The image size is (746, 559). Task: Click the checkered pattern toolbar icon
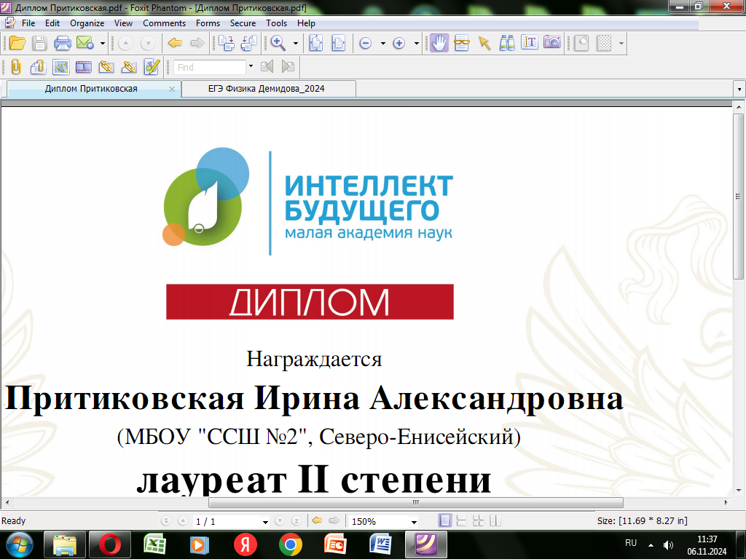(604, 43)
